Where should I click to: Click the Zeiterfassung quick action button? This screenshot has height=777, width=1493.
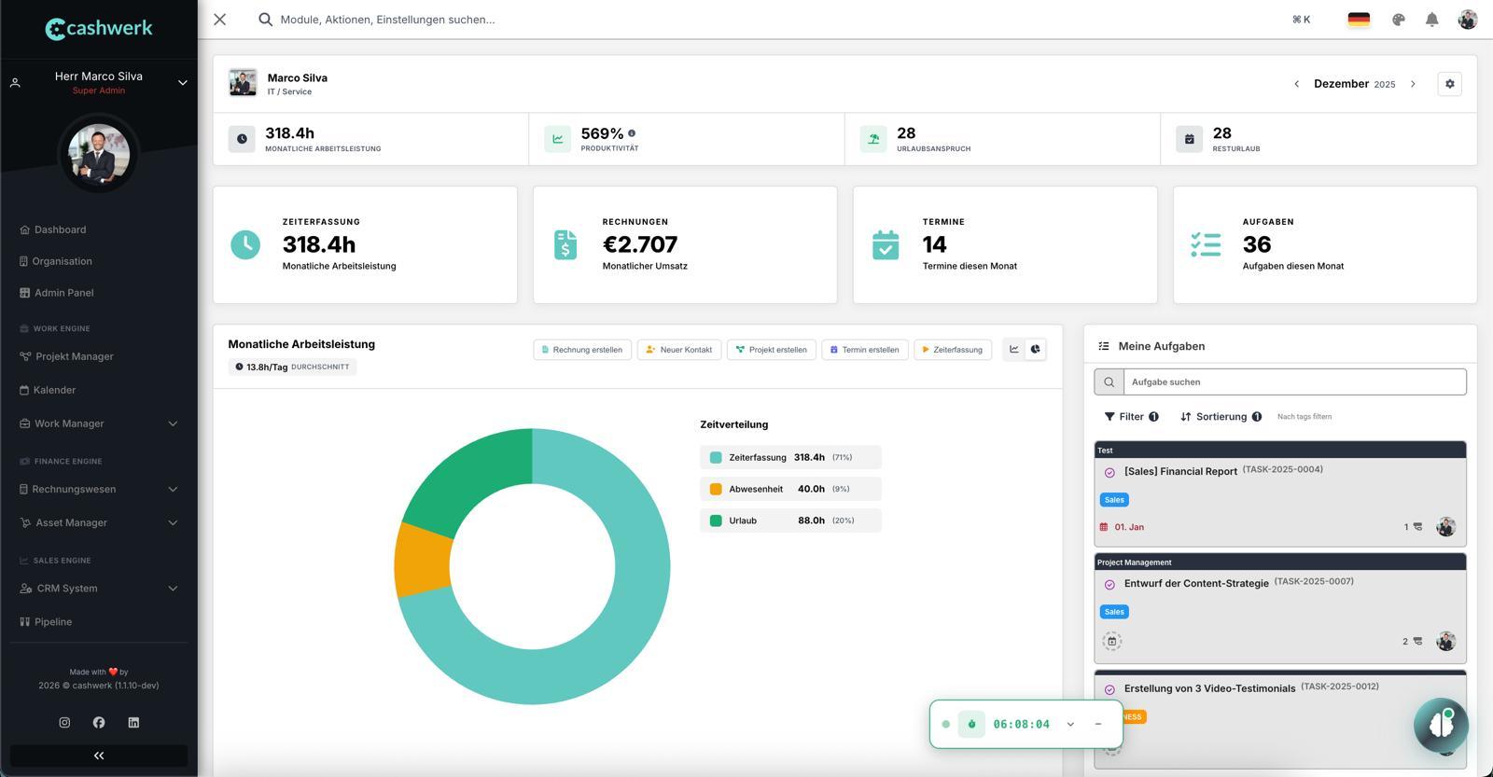953,350
